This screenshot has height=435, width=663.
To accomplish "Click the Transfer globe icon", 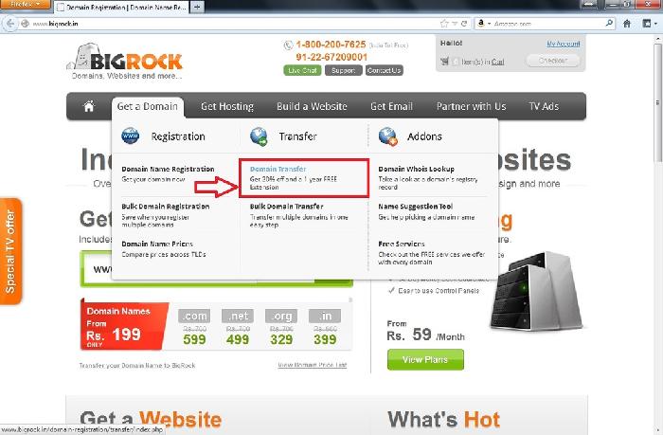I will (259, 136).
